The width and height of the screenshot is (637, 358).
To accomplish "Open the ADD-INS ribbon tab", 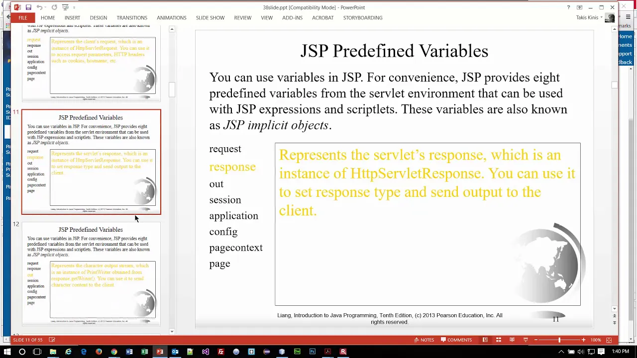I will click(292, 18).
